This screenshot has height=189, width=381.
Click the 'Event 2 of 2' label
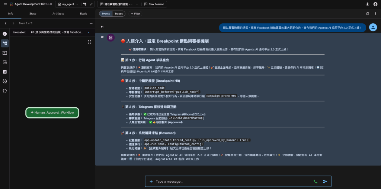click(x=26, y=23)
